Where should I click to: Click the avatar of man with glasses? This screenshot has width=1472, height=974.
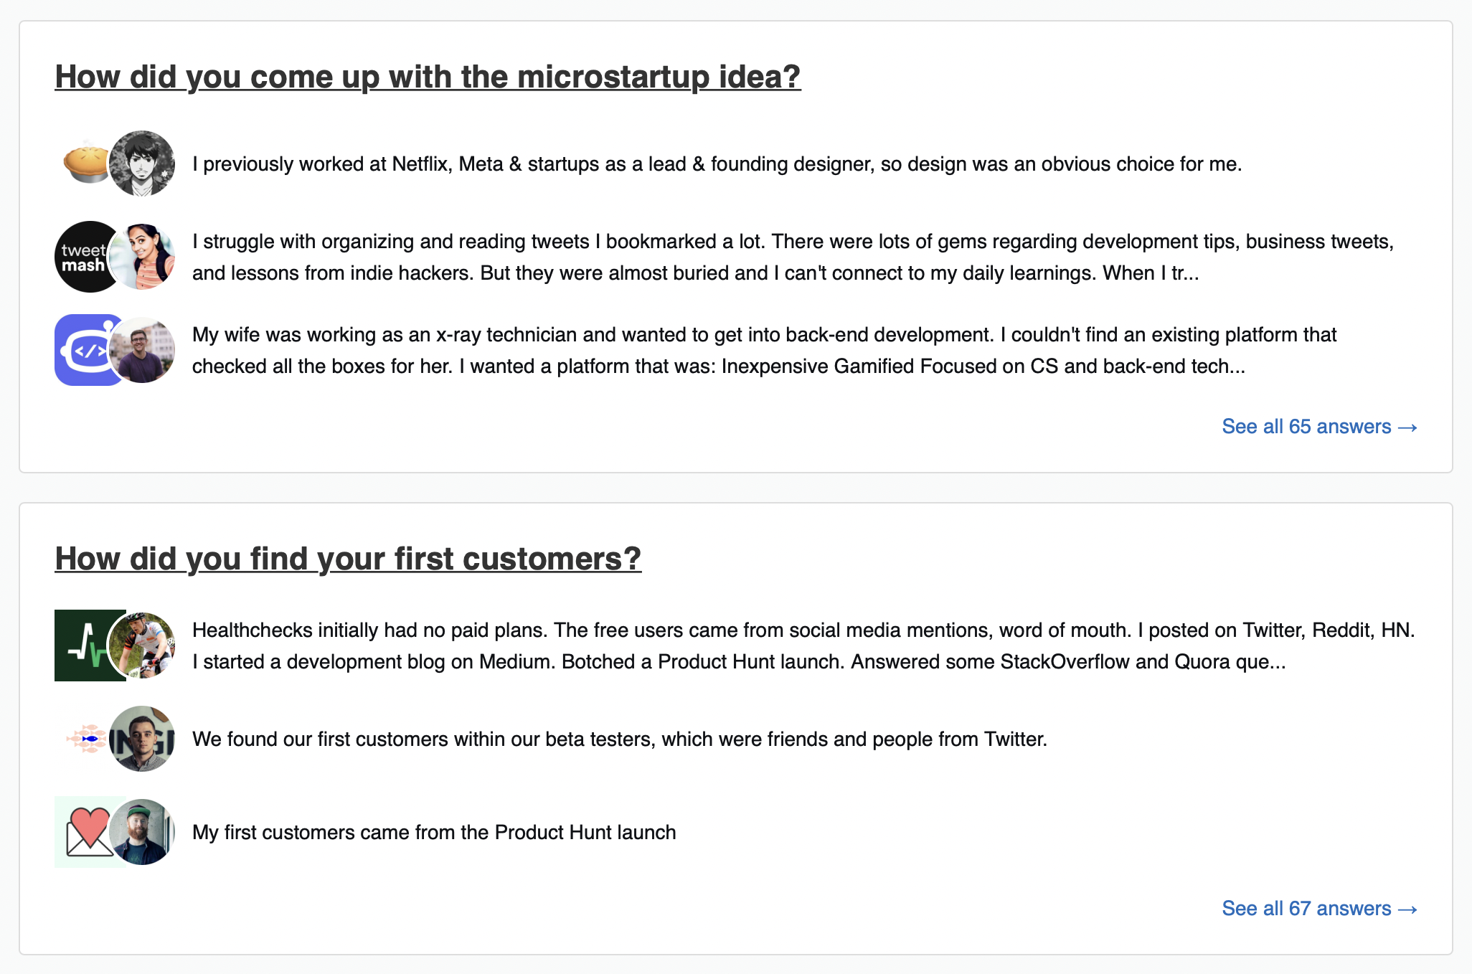(x=142, y=350)
